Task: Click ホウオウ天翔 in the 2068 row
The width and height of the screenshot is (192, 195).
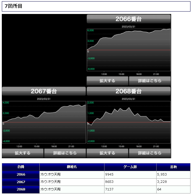Action: point(50,189)
